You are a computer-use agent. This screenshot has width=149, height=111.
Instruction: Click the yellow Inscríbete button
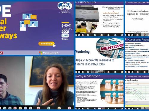[46, 44]
